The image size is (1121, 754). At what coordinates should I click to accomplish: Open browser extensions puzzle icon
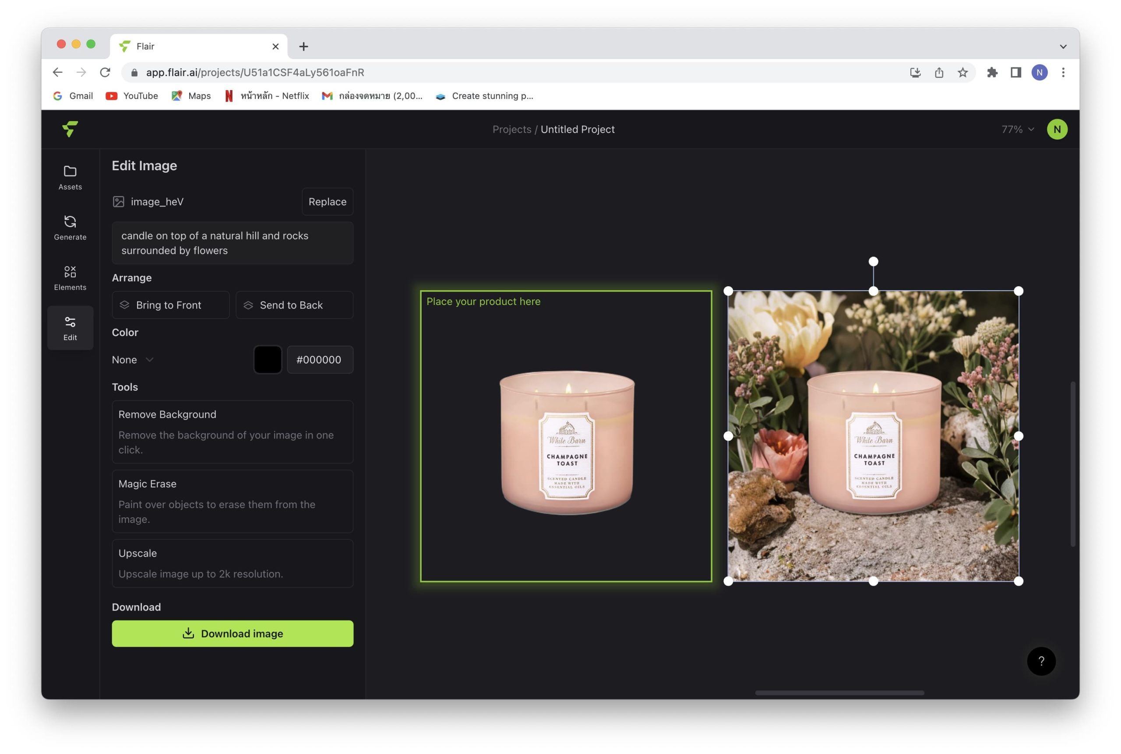click(991, 73)
